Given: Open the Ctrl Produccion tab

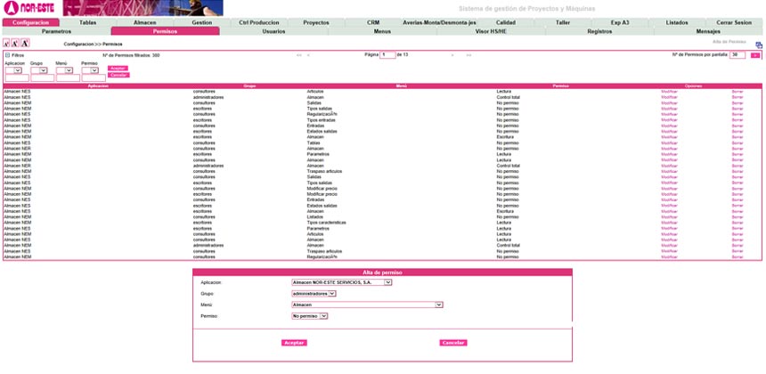Looking at the screenshot, I should [259, 22].
